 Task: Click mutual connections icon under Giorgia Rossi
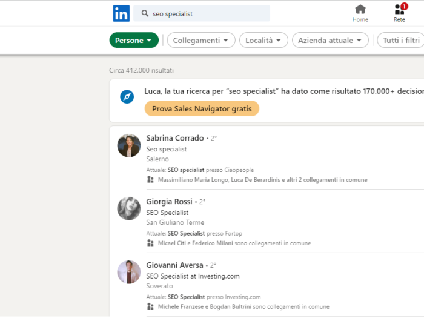click(150, 243)
